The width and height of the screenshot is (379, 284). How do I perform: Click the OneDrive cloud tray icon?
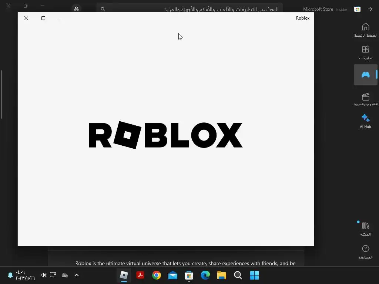65,275
